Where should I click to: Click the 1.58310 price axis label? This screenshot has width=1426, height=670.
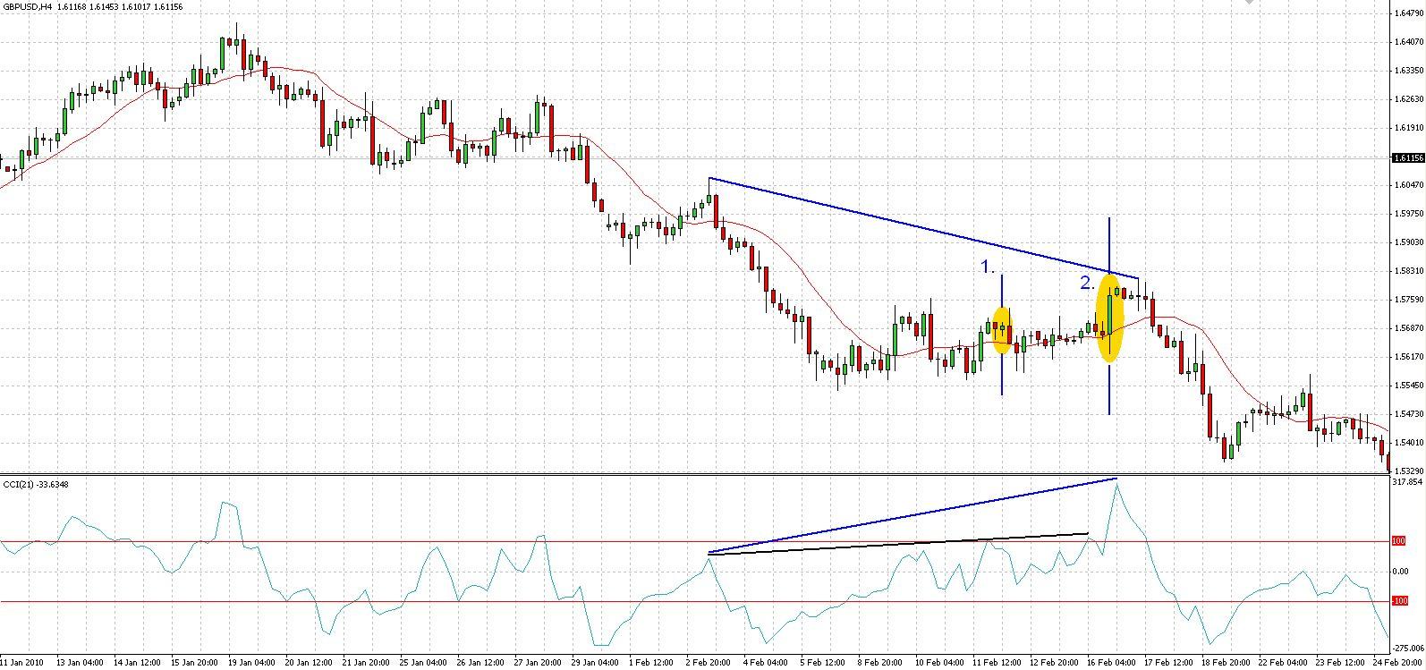point(1408,271)
